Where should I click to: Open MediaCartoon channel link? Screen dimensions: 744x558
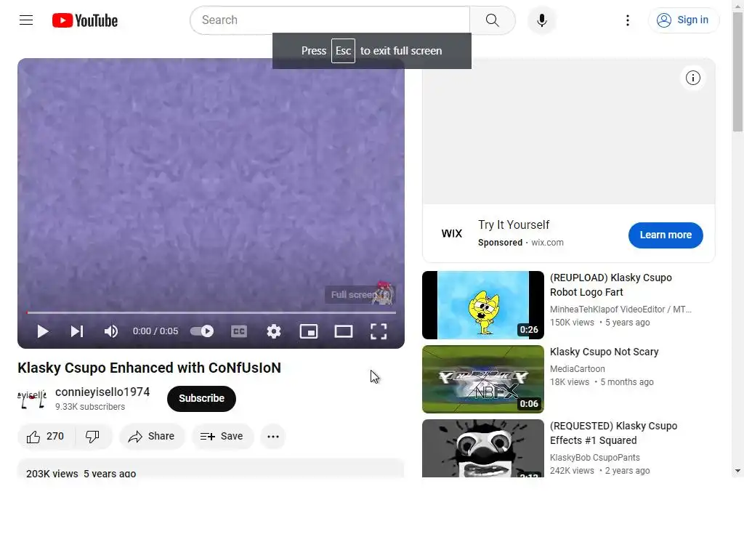(578, 368)
